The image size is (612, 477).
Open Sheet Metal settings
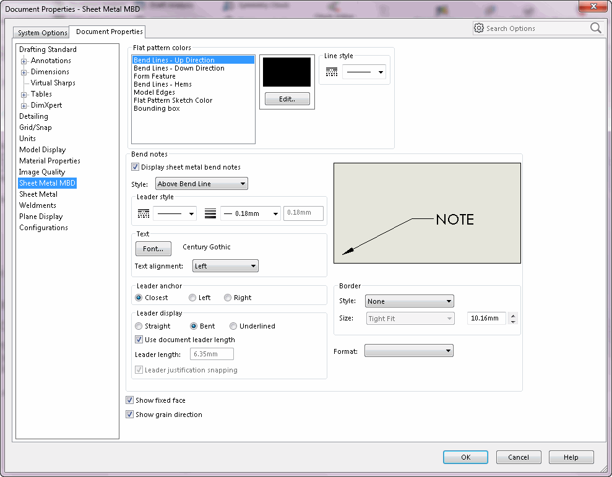tap(38, 194)
